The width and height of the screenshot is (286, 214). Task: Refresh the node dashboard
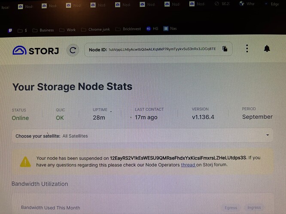(73, 50)
